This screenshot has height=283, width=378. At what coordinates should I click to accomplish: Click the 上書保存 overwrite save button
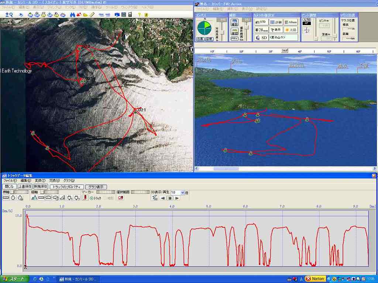click(x=25, y=187)
